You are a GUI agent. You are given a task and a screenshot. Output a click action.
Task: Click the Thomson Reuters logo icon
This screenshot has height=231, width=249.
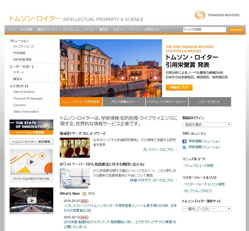200,15
